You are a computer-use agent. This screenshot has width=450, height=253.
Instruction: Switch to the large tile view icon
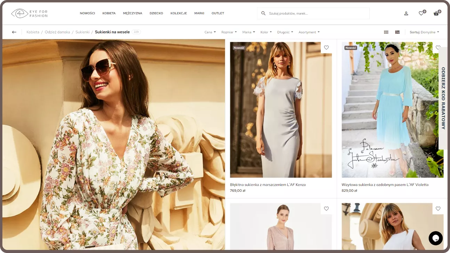397,32
